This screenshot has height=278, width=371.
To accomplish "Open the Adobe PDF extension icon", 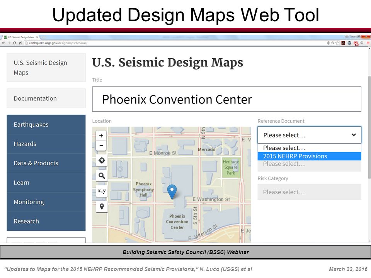I will click(x=343, y=43).
